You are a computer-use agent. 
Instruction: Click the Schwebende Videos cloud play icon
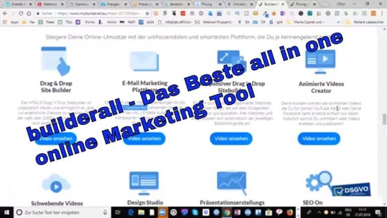56,183
